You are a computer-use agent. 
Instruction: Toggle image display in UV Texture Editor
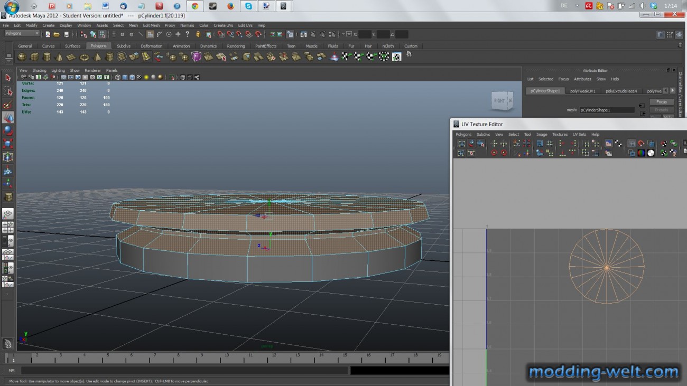tap(609, 144)
